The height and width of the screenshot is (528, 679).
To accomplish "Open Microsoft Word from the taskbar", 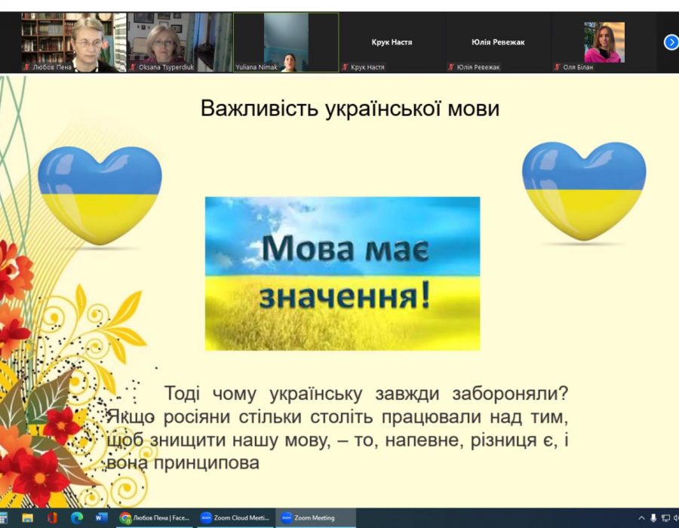I will 101,517.
